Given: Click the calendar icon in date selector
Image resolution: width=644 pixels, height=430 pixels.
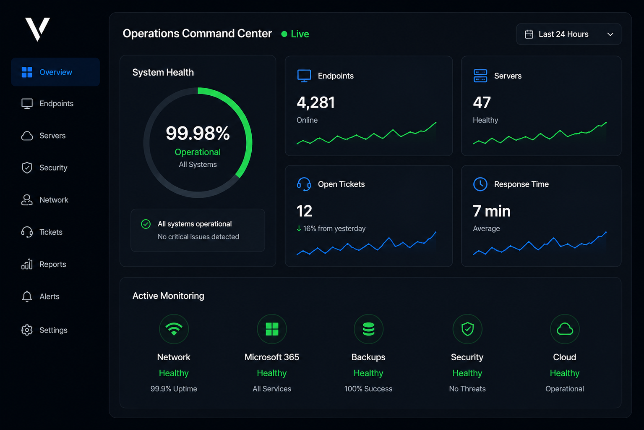Looking at the screenshot, I should tap(529, 34).
